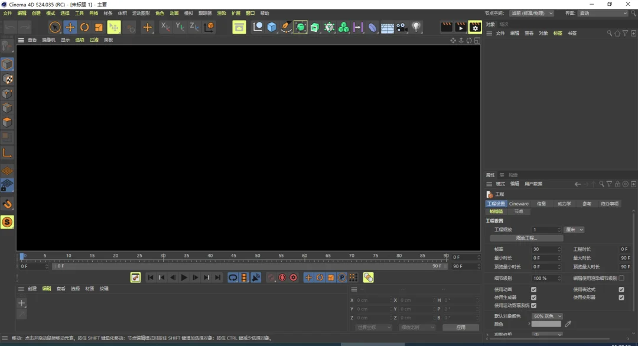The height and width of the screenshot is (346, 638).
Task: Open the 60% 灰色 default color dropdown
Action: click(547, 316)
